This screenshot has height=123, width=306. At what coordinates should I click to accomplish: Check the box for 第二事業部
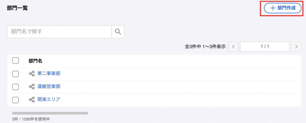(x=15, y=74)
